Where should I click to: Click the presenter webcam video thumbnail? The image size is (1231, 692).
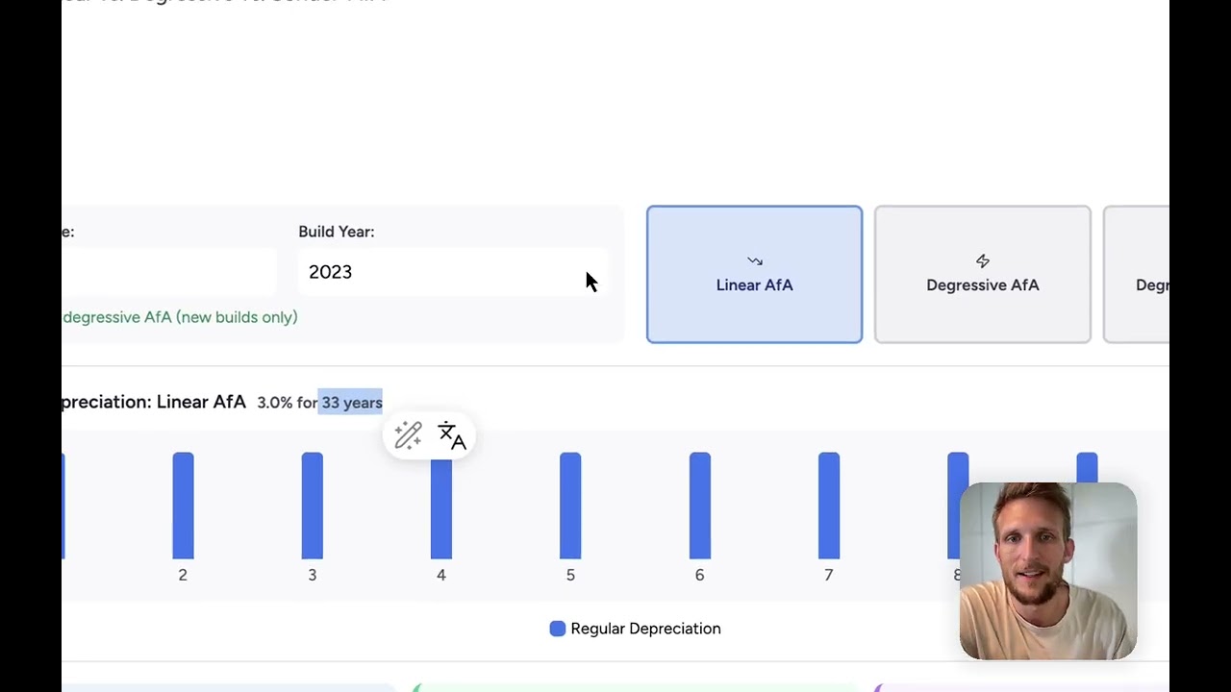tap(1048, 571)
